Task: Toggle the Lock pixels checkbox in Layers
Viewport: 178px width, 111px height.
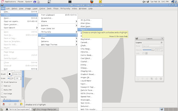Action: click(144, 53)
